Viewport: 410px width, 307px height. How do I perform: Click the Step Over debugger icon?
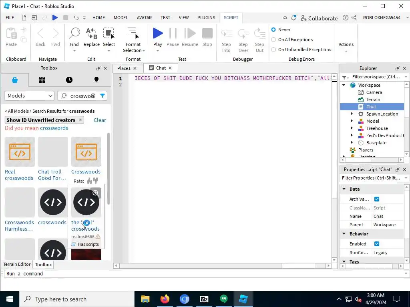pos(243,34)
